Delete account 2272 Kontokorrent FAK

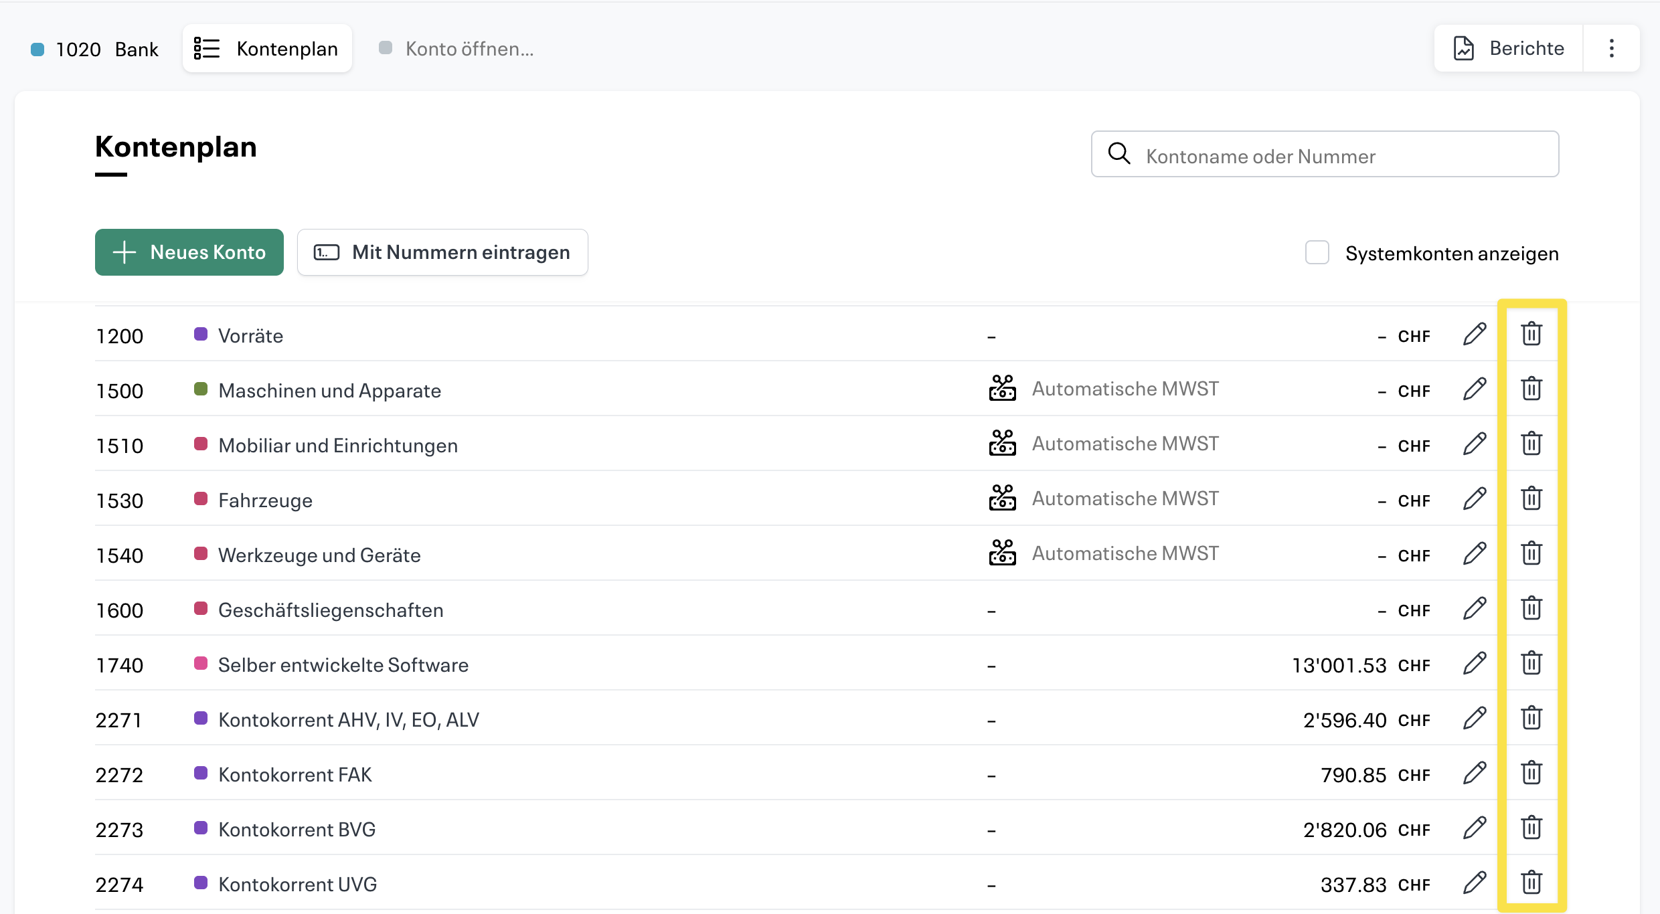1531,773
